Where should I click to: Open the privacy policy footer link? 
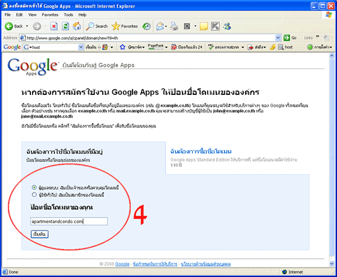pyautogui.click(x=206, y=264)
